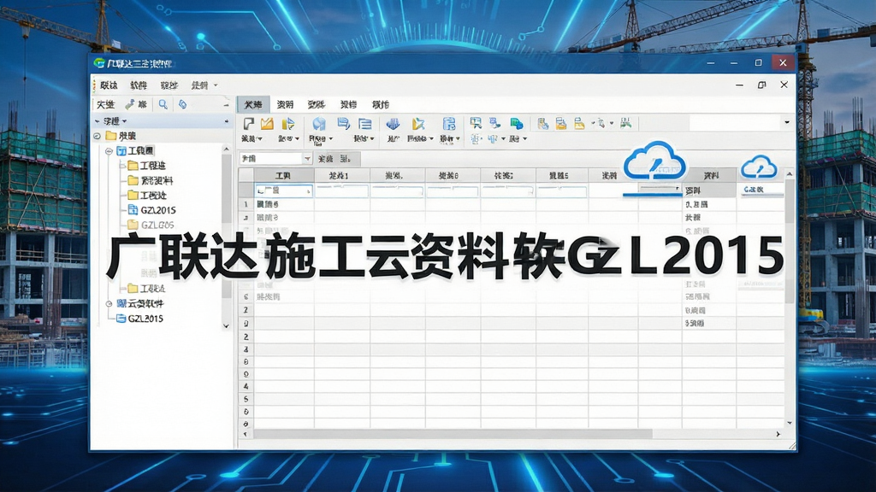Click the green chart icon ending the ribbon

pos(625,123)
